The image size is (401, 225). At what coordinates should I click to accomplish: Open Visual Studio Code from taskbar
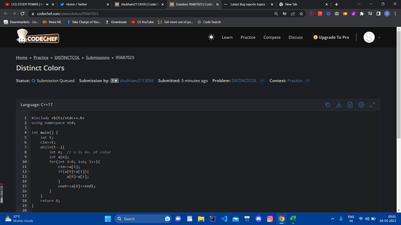tap(224, 219)
